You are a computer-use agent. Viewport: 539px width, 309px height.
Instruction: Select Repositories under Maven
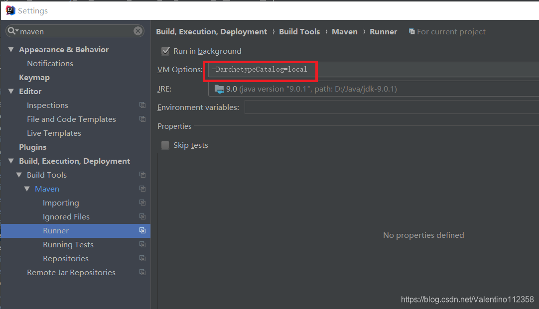(x=66, y=259)
